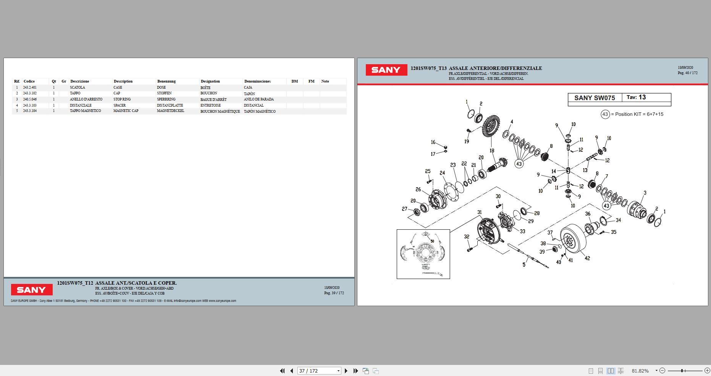Click the SANY logo in the left page footer
This screenshot has height=376, width=711.
coord(32,290)
